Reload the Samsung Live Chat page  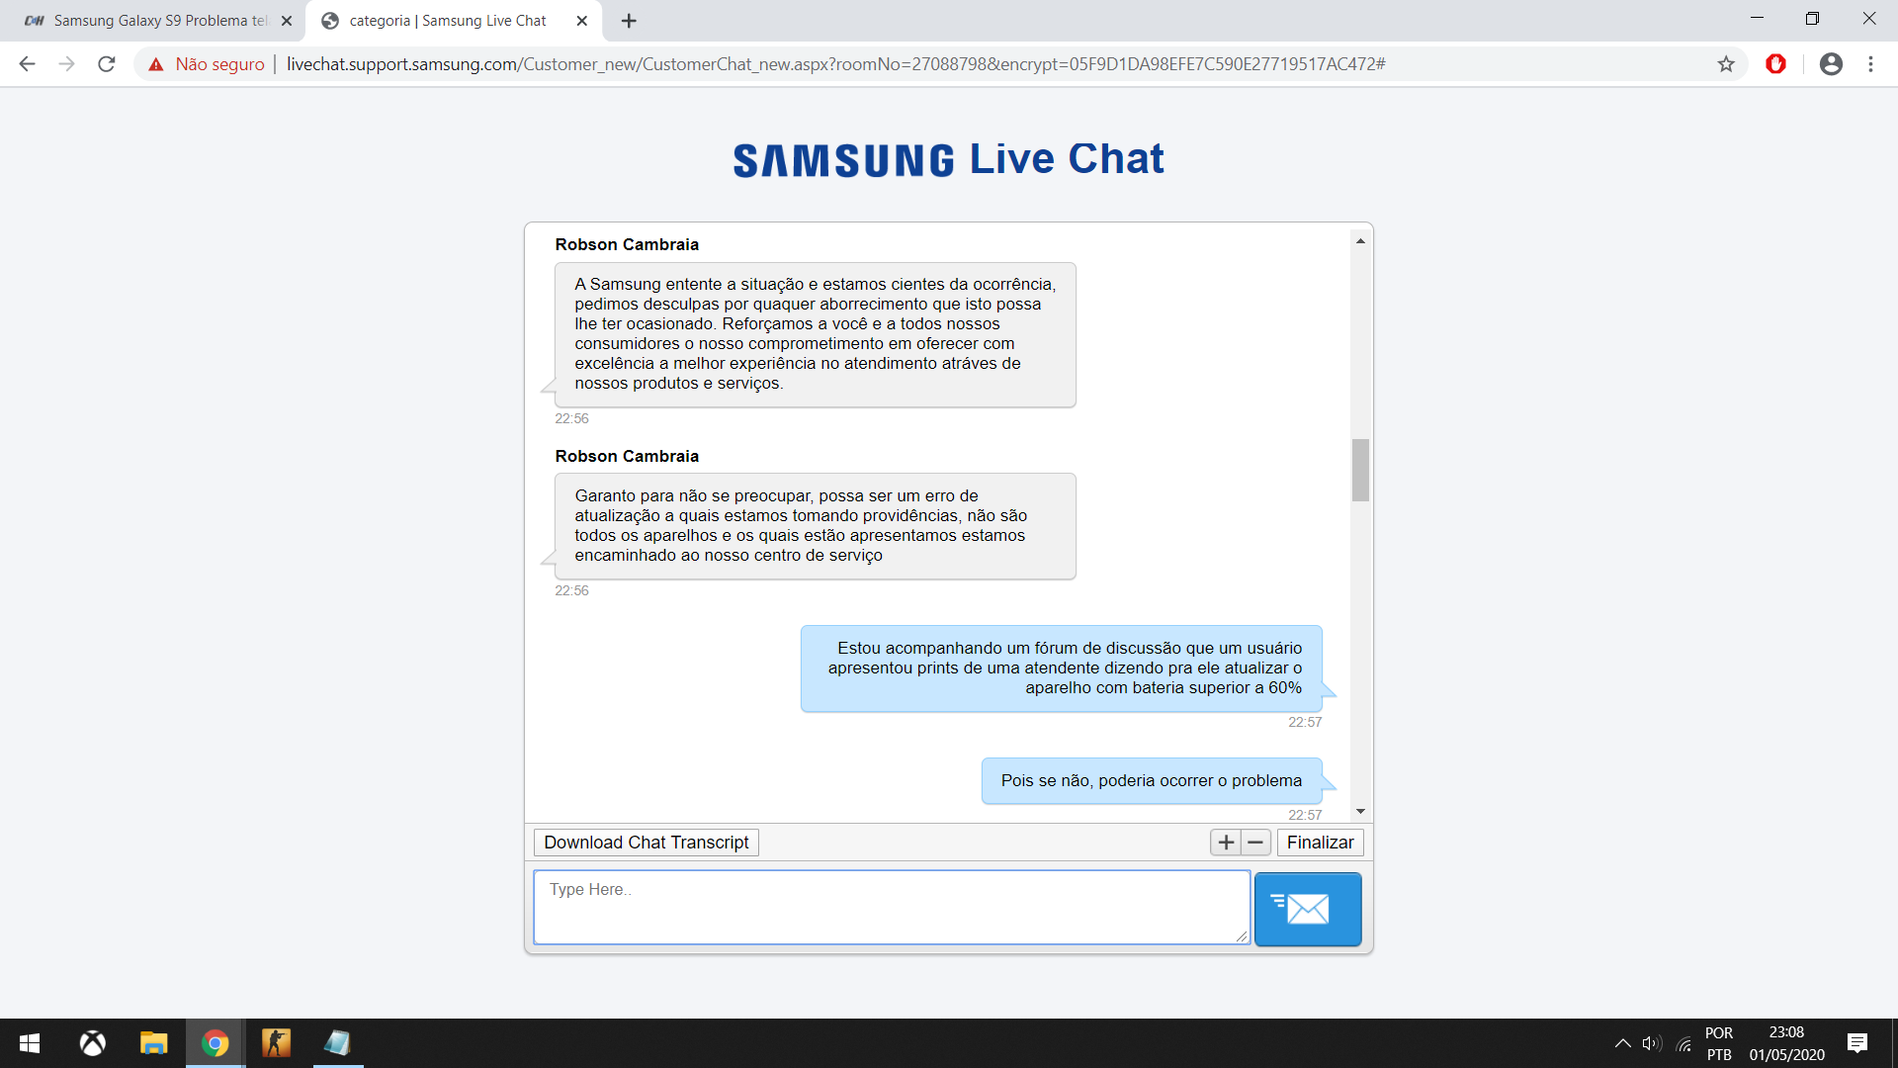[x=107, y=64]
